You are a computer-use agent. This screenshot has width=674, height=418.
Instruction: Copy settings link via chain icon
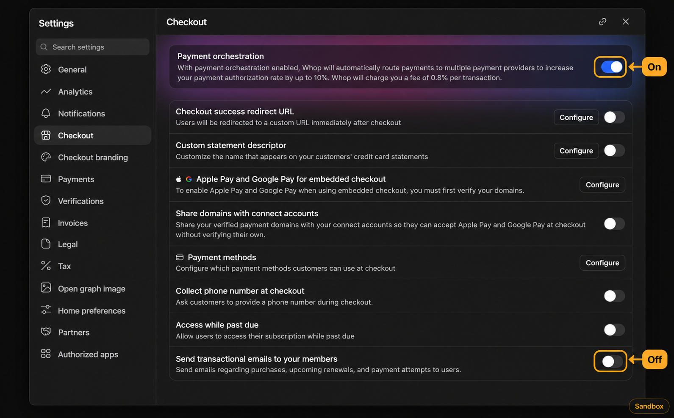[602, 22]
